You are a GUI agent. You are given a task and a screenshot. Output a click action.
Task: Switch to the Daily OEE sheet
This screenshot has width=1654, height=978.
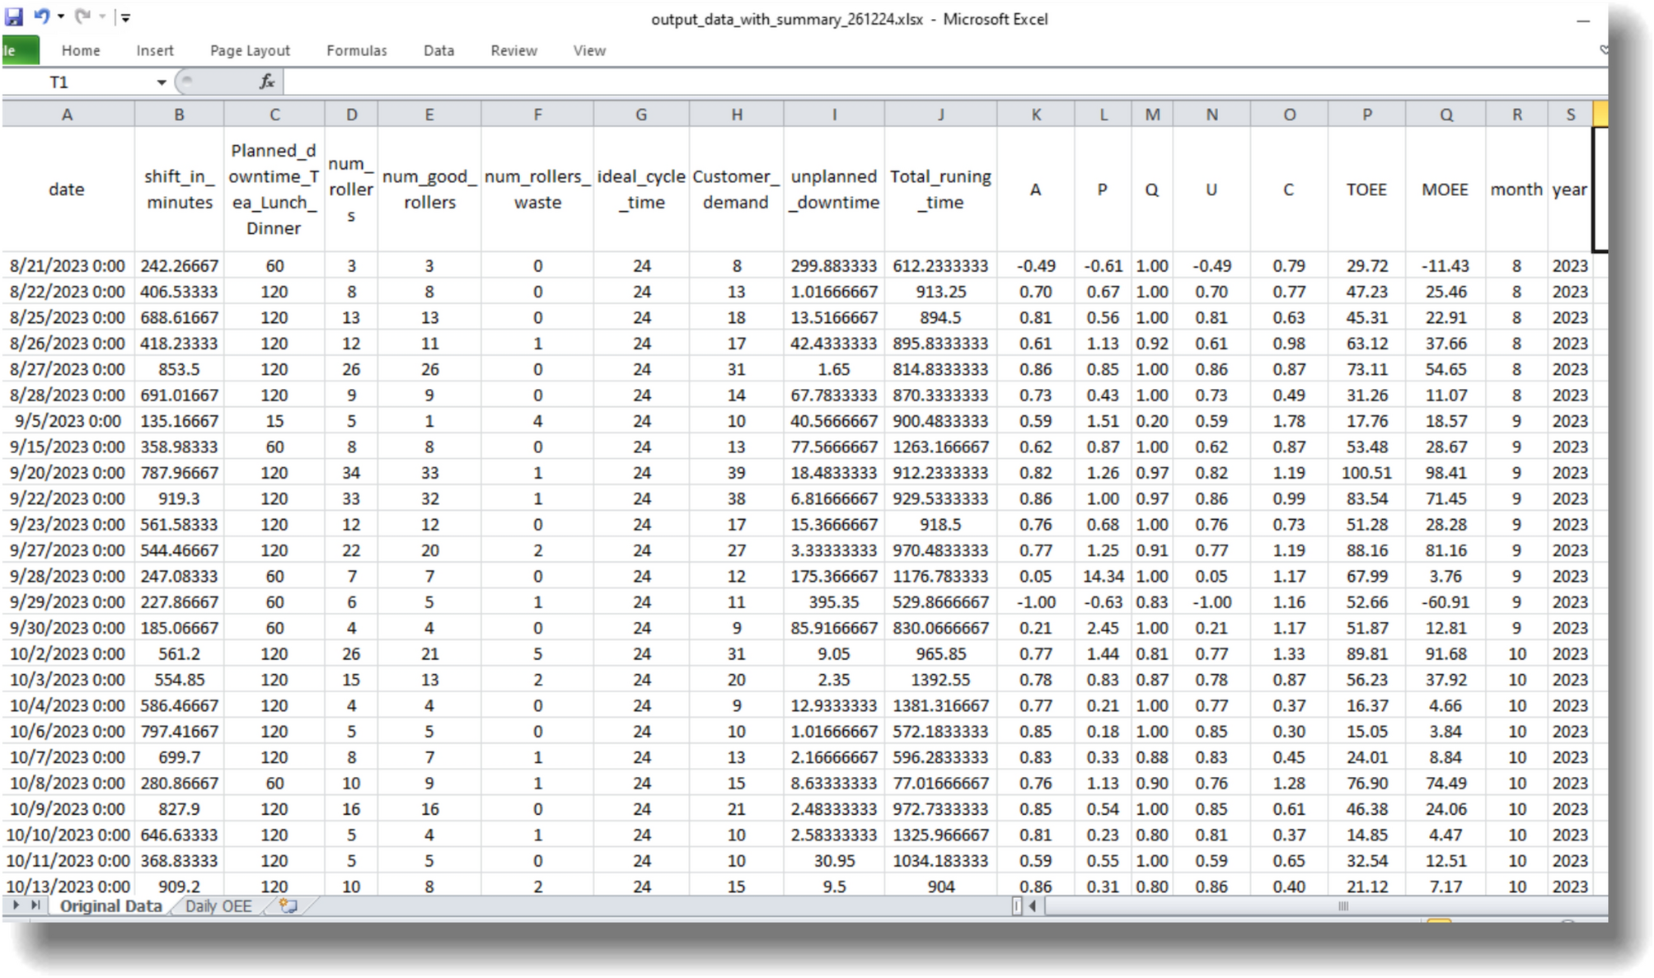coord(218,906)
